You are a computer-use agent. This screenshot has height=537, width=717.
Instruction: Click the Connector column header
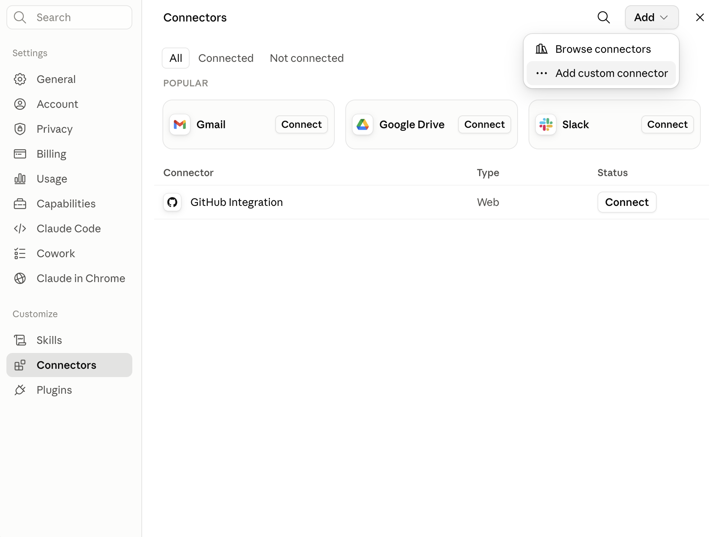click(x=188, y=173)
